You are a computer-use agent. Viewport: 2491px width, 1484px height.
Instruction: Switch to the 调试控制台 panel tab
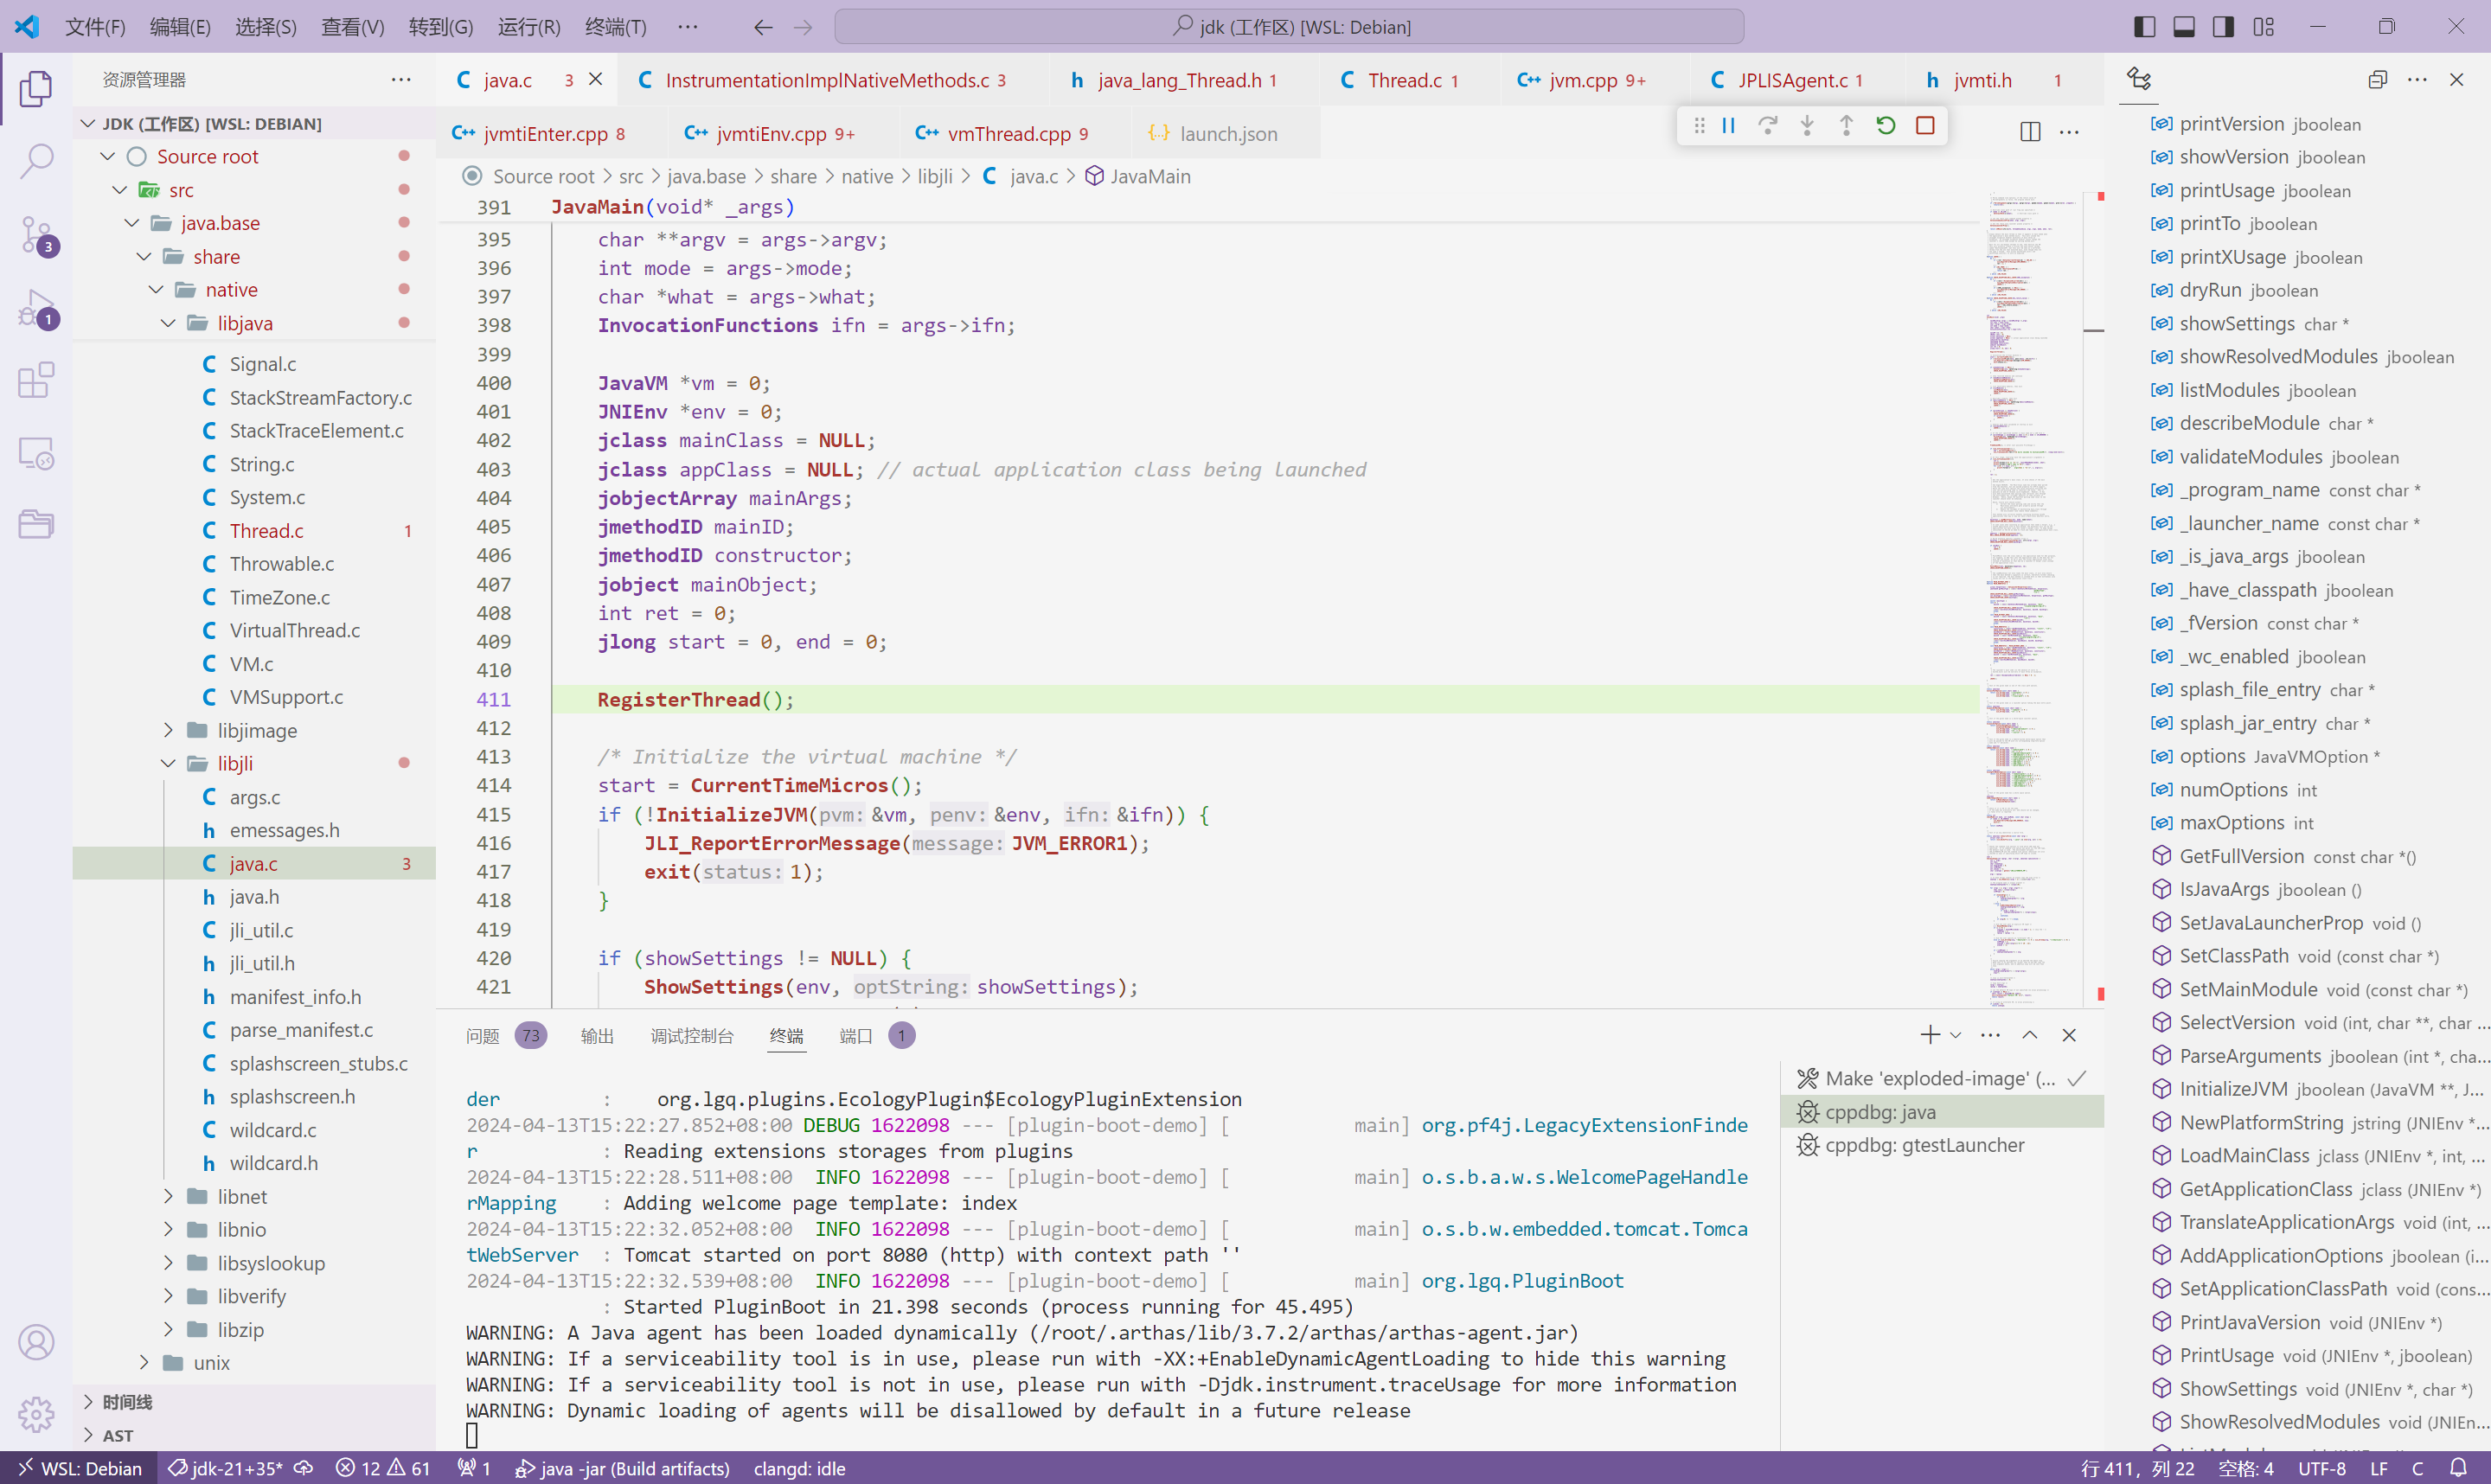coord(692,1036)
